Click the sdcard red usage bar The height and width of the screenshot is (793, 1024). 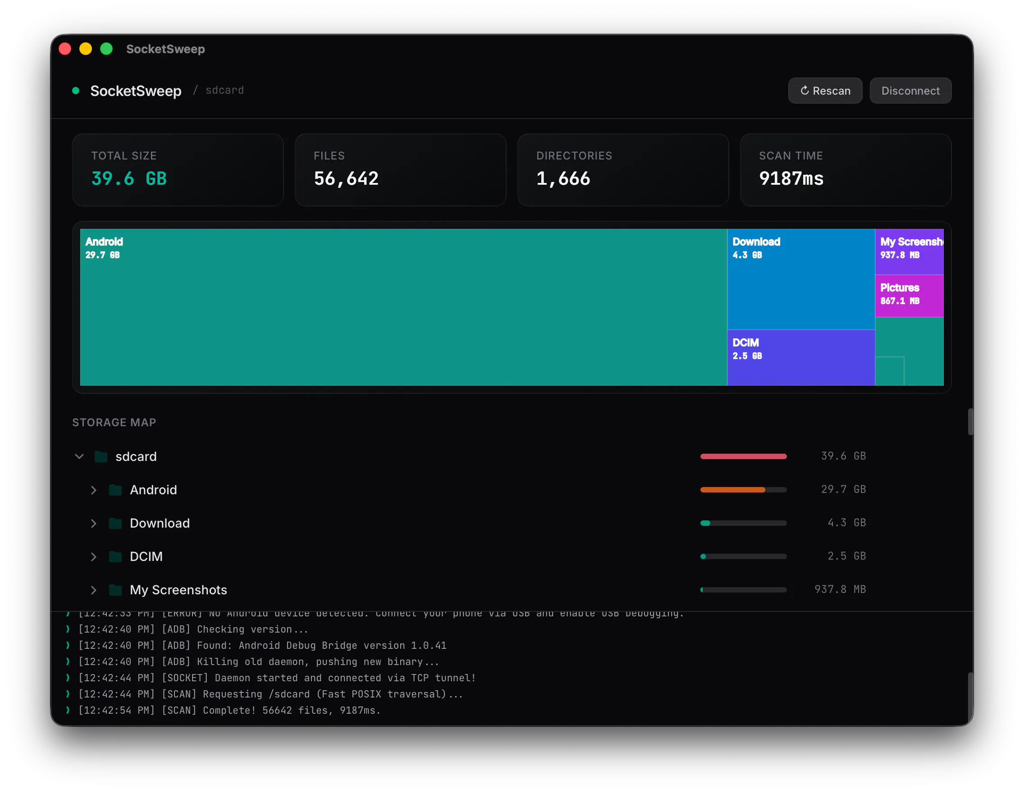(743, 456)
